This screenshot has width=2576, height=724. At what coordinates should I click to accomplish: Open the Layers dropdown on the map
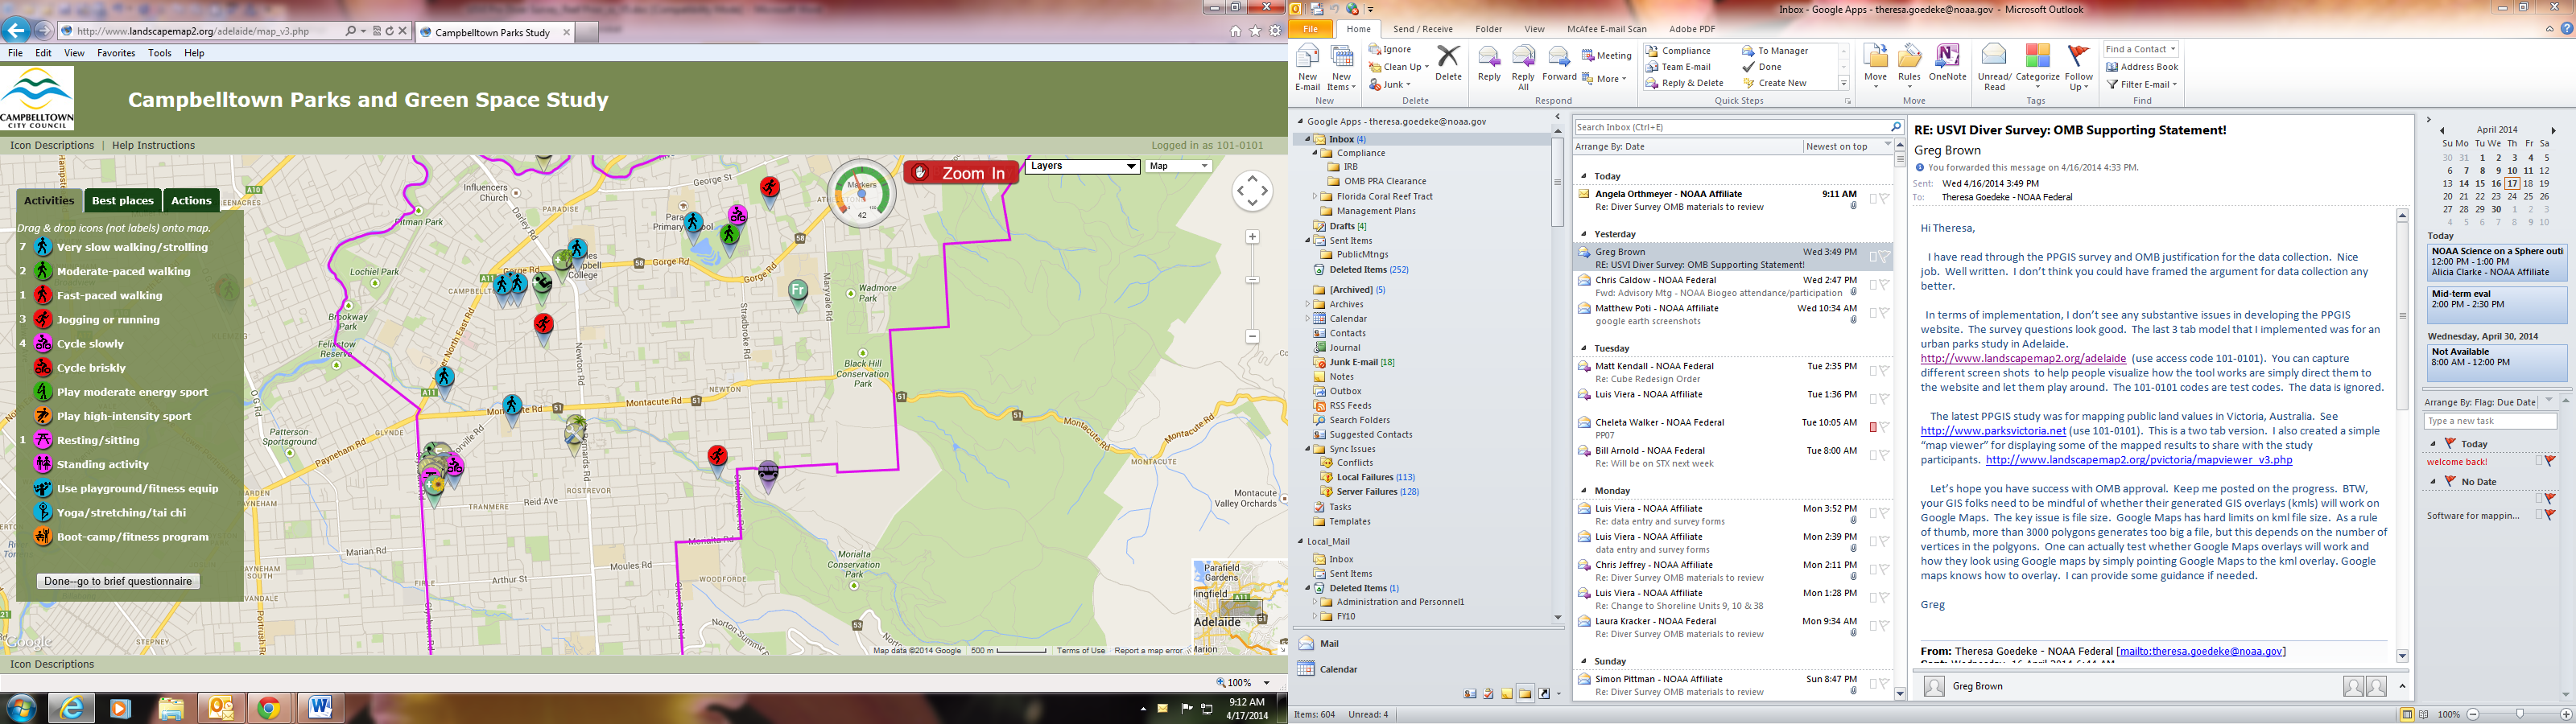[1083, 166]
